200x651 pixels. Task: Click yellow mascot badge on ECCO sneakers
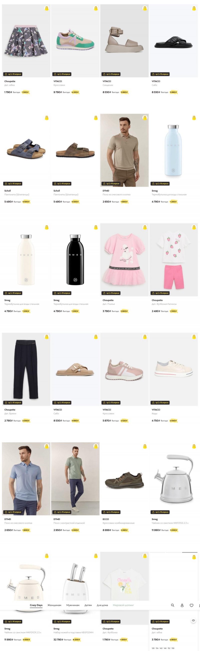[x=145, y=446]
